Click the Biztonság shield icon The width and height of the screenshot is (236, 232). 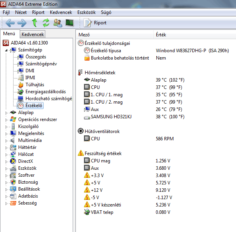(13, 182)
